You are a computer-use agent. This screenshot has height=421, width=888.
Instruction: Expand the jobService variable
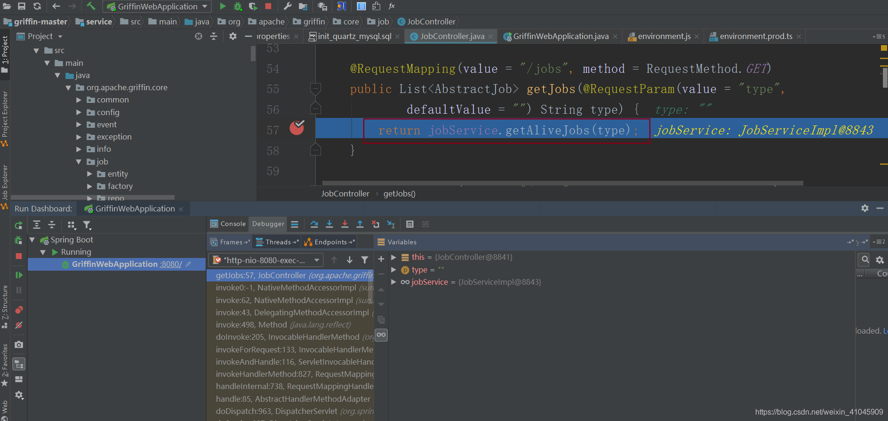coord(393,282)
